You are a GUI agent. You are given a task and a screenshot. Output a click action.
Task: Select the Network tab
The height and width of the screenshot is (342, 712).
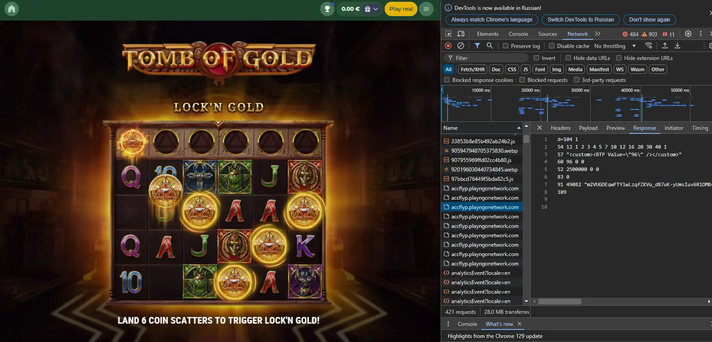point(578,34)
